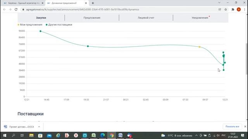The width and height of the screenshot is (248, 139).
Task: Launch Yandex app from taskbar
Action: (x=67, y=136)
